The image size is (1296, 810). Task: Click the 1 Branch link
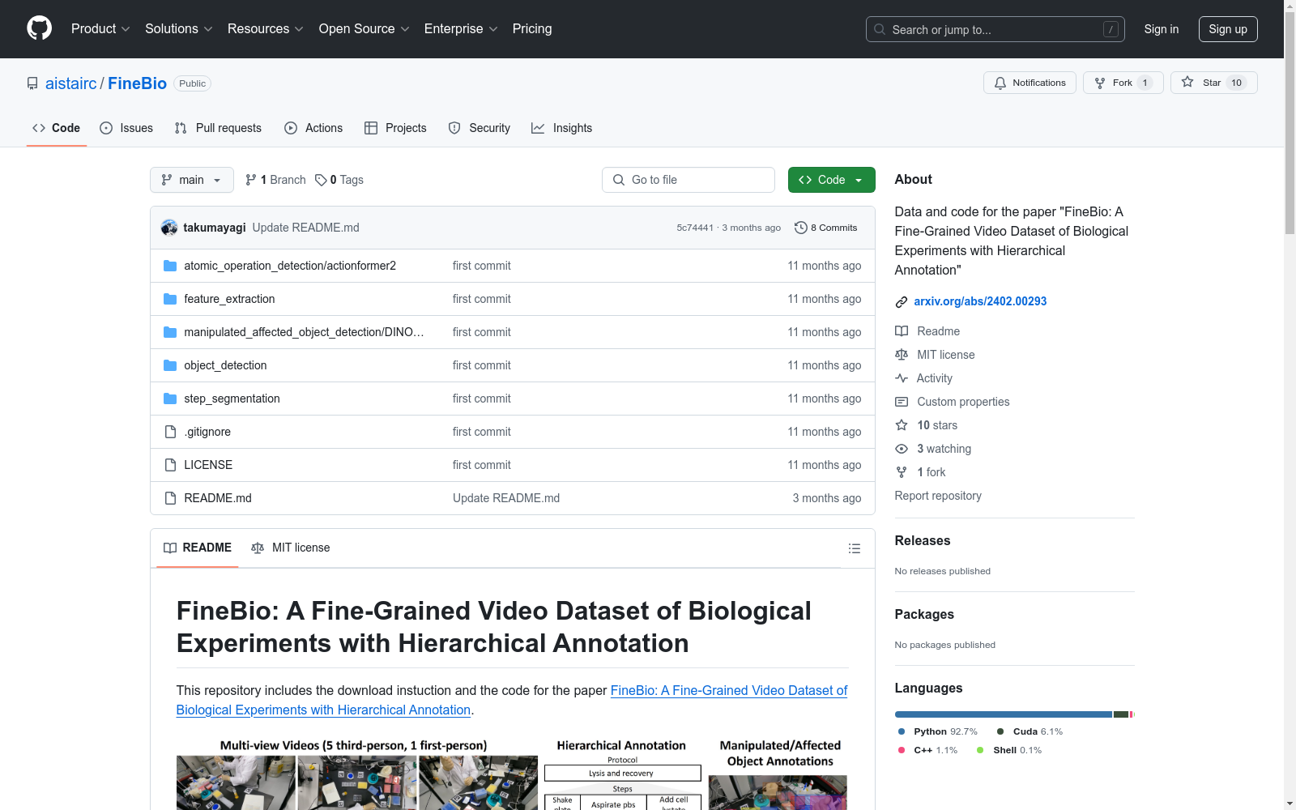275,180
